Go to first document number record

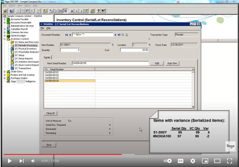[66, 35]
